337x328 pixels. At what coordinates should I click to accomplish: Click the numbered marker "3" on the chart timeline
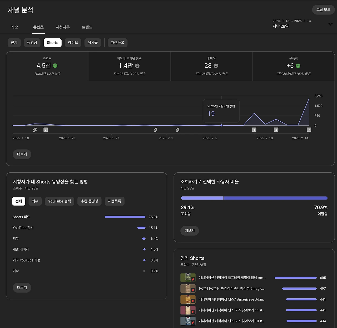coord(46,130)
